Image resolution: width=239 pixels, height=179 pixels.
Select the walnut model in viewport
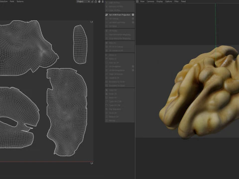(199, 93)
